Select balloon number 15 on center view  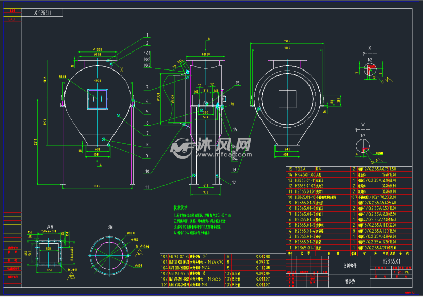tap(237, 81)
